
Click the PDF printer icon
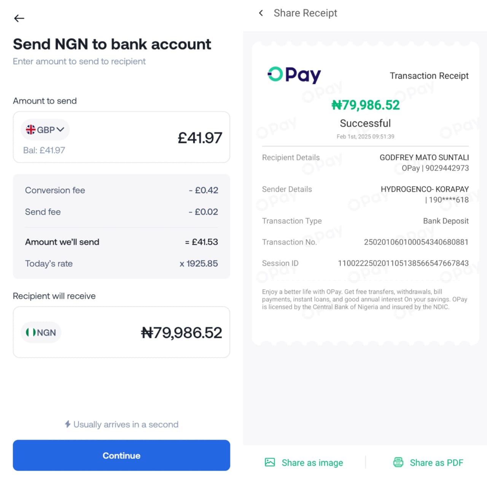398,462
